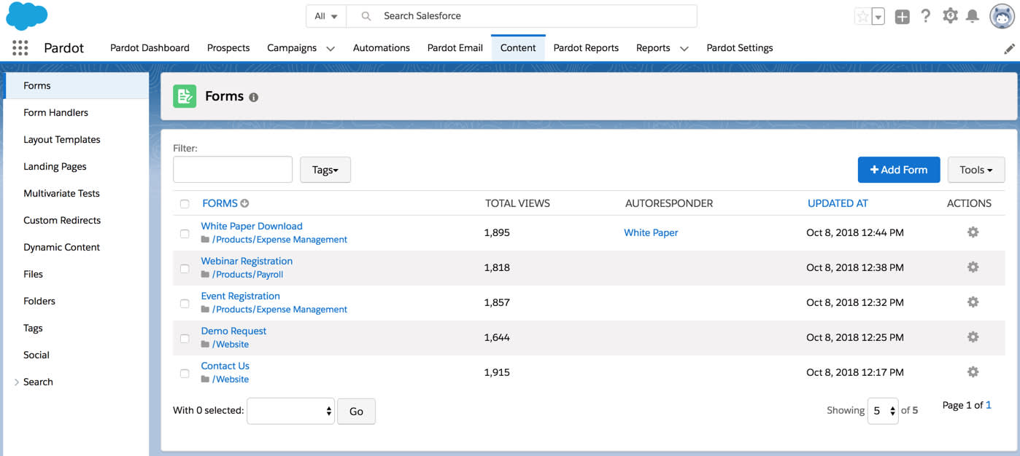Open the Pardot Dashboard tab
This screenshot has height=456, width=1020.
[x=150, y=48]
